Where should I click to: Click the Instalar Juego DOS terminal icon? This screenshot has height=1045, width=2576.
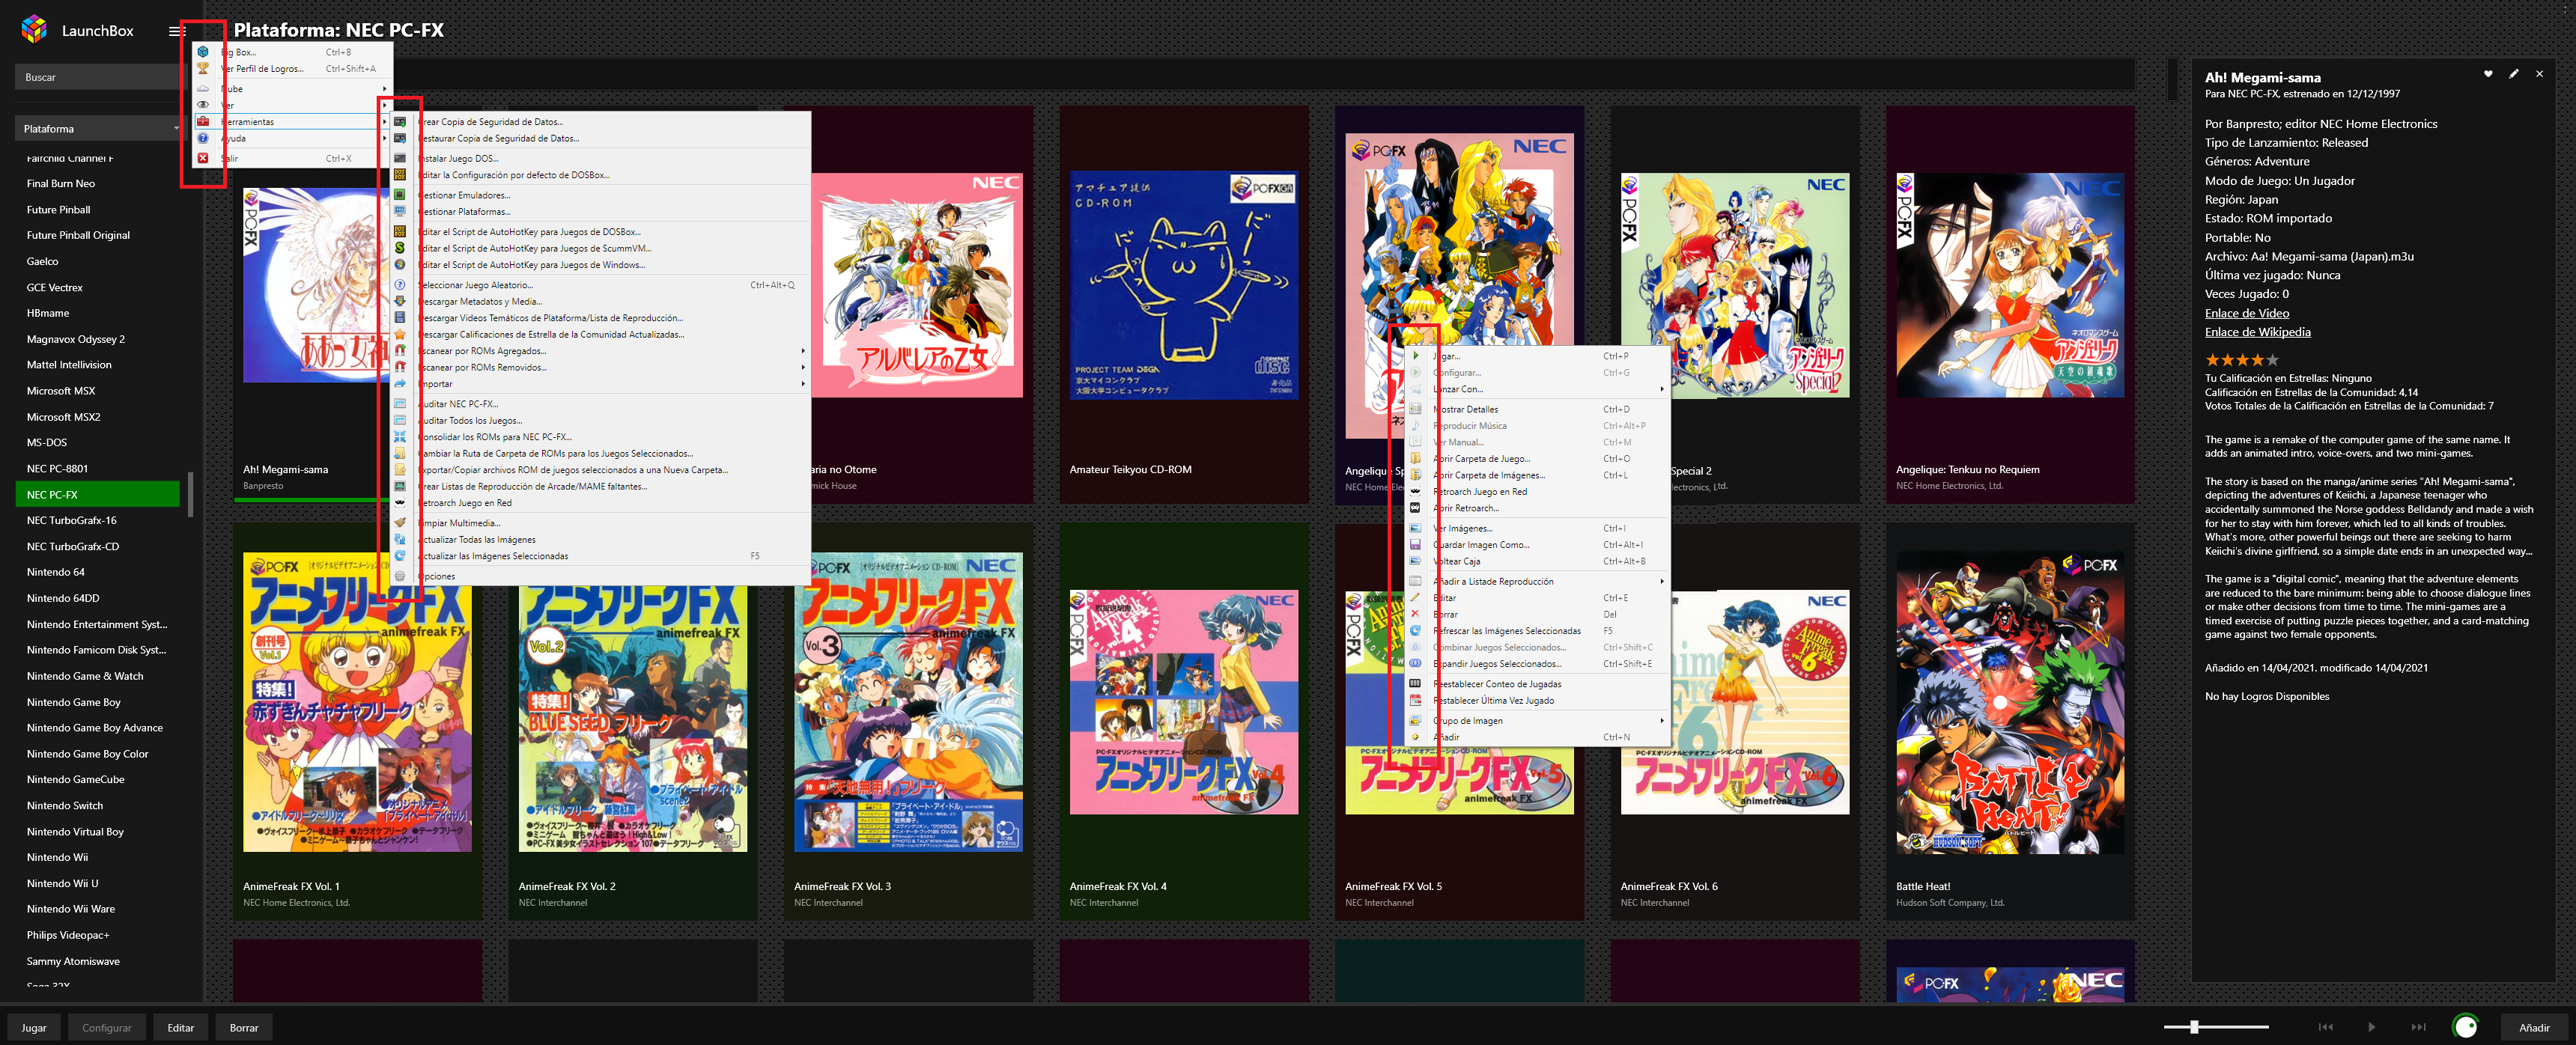[x=400, y=158]
